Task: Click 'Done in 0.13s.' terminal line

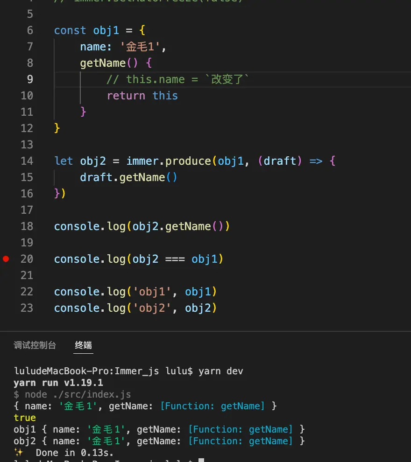Action: tap(64, 453)
